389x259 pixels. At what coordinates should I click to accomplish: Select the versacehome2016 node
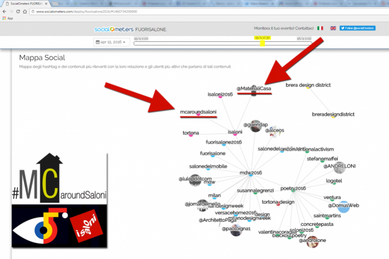click(x=235, y=213)
